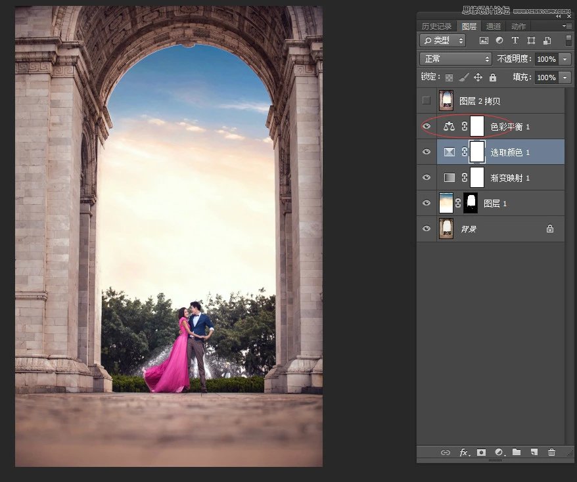Click the 背景 layer lock icon

point(550,229)
